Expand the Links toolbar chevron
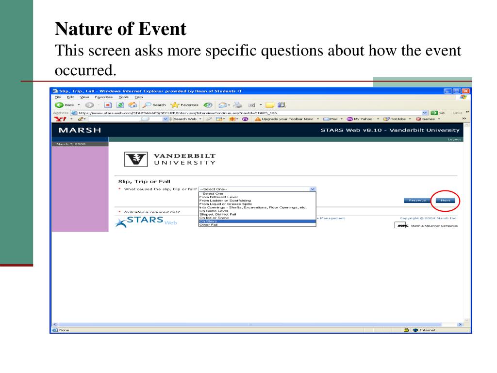Screen dimensions: 497x373 click(x=467, y=112)
